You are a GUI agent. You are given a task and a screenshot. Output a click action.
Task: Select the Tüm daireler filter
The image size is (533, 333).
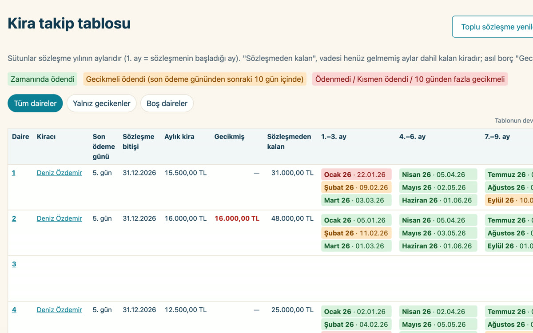(x=35, y=103)
